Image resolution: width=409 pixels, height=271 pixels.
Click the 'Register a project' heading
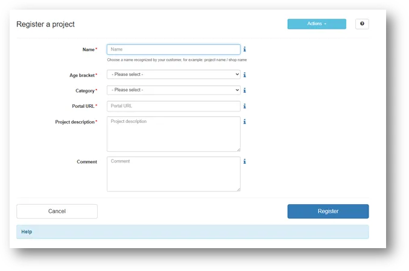[45, 24]
